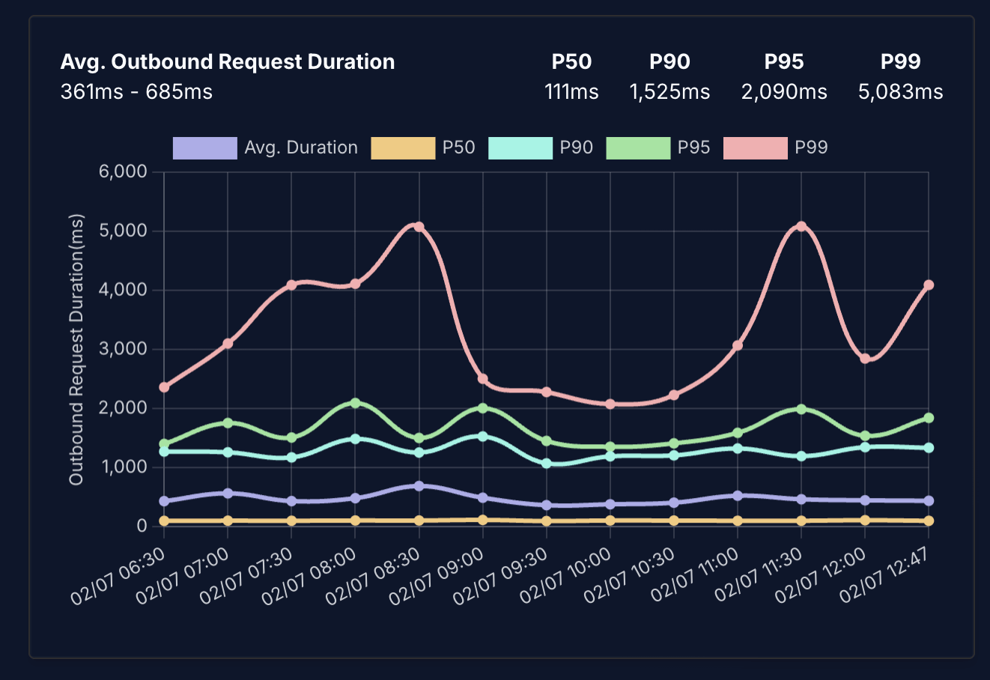Click the P50 111ms summary stat

571,91
